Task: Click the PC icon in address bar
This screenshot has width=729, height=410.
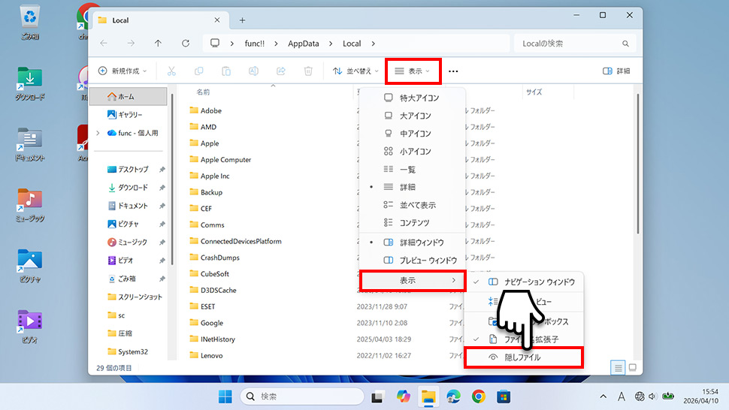Action: pyautogui.click(x=215, y=44)
